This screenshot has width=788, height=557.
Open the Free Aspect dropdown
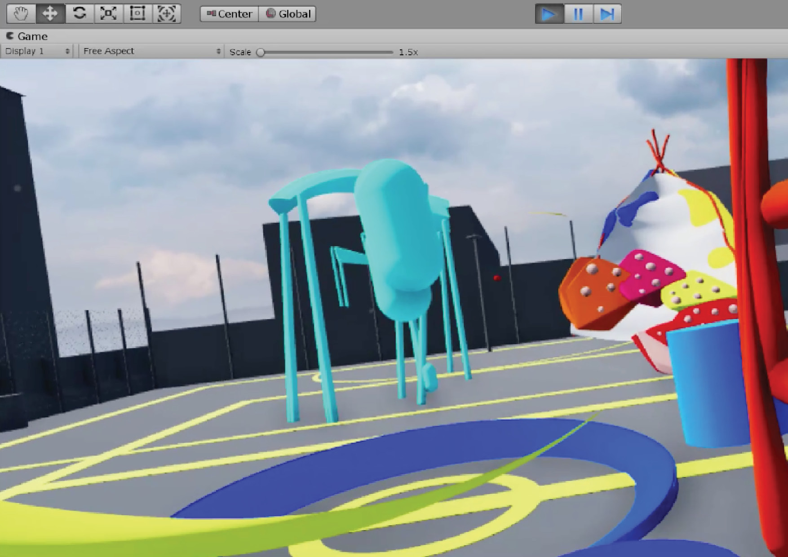[135, 51]
